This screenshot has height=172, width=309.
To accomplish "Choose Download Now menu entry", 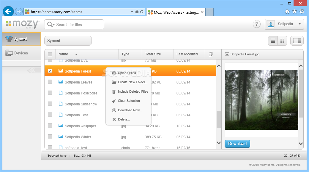I will pyautogui.click(x=128, y=110).
